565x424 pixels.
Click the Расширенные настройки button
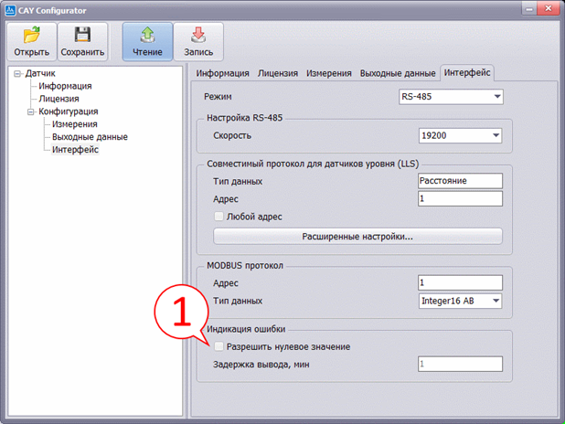point(357,237)
